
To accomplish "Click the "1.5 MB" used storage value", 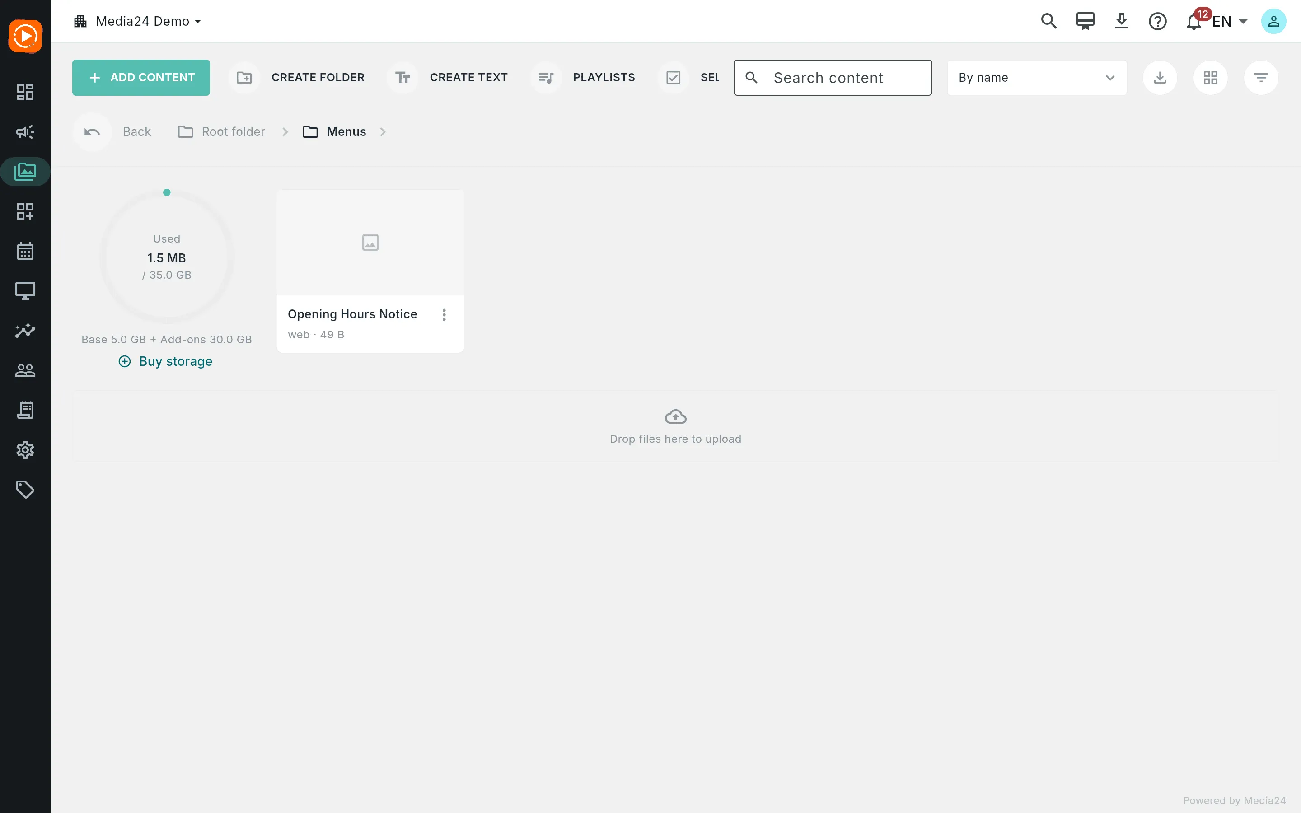I will point(167,258).
